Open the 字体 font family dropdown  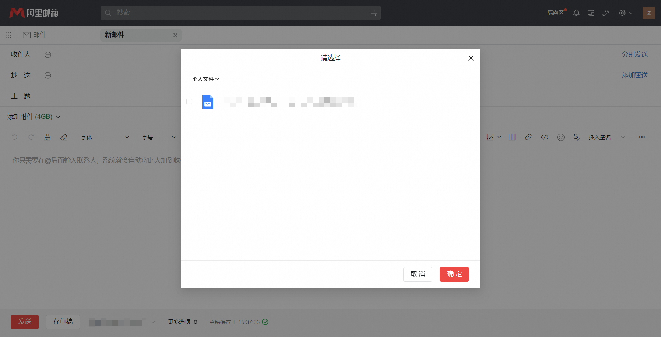[105, 137]
